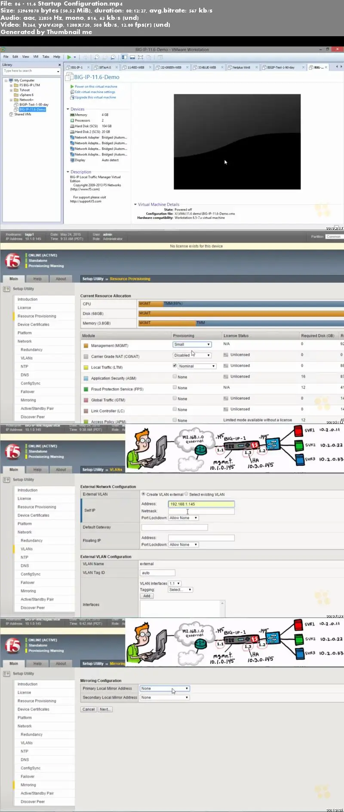Collapse the Devices section in VMware

coord(68,109)
